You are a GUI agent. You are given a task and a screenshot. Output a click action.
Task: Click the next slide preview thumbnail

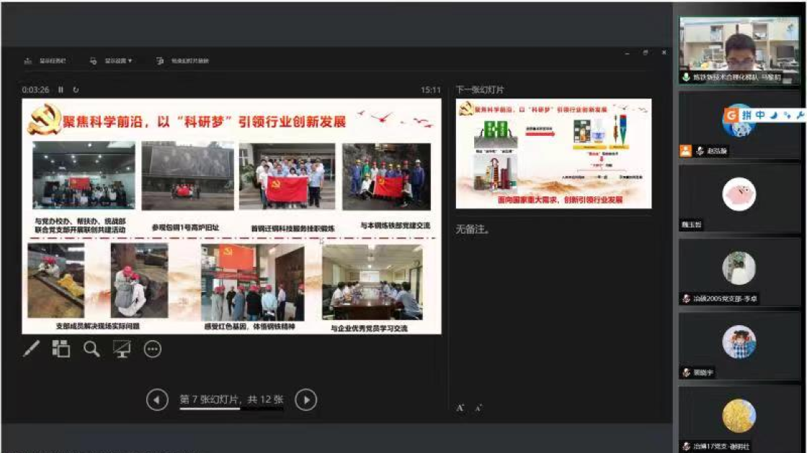[x=553, y=154]
